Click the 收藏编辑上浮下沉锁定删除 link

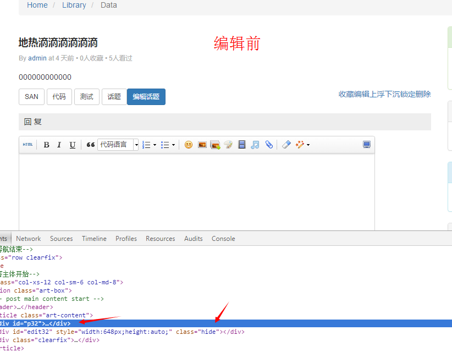click(384, 94)
